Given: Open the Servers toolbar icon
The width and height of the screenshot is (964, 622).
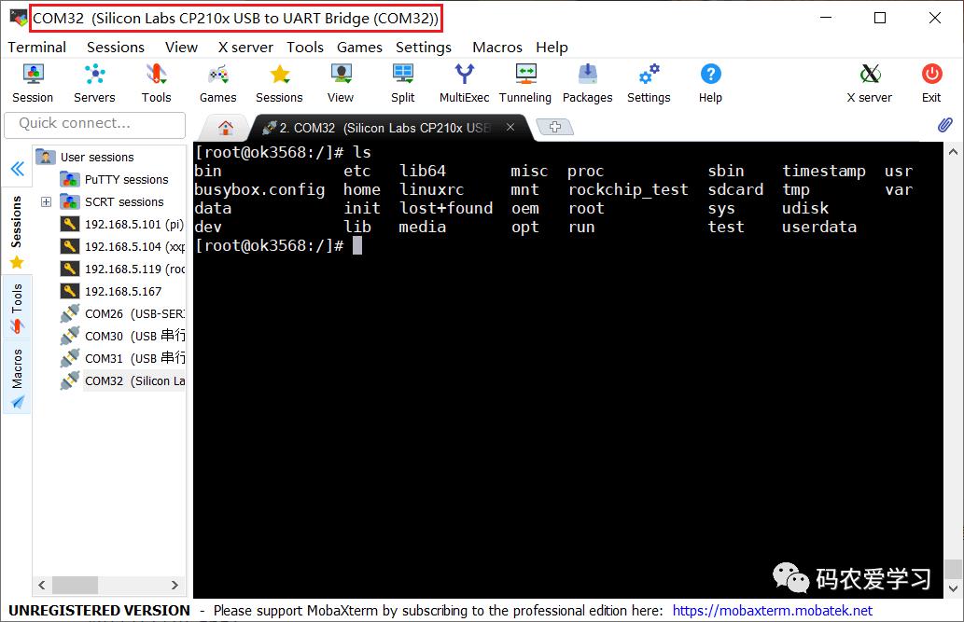Looking at the screenshot, I should [x=94, y=84].
